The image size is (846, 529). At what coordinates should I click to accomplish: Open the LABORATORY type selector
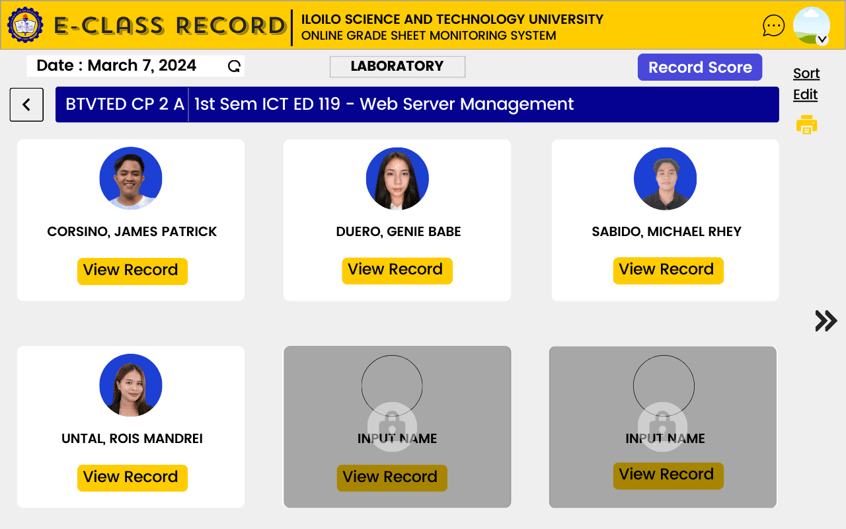[x=397, y=67]
